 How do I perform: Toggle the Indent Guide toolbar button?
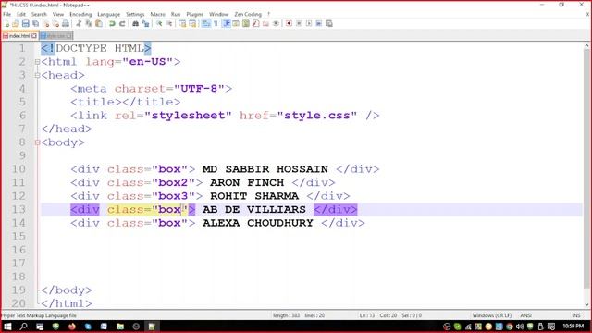coord(227,23)
